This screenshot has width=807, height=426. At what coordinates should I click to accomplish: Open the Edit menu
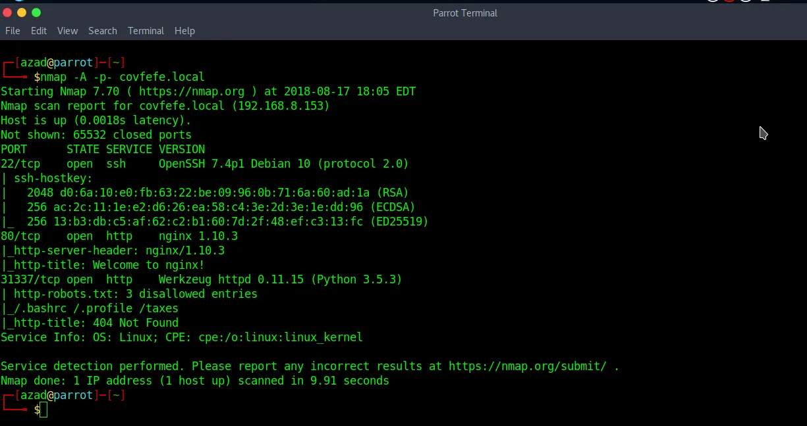39,31
